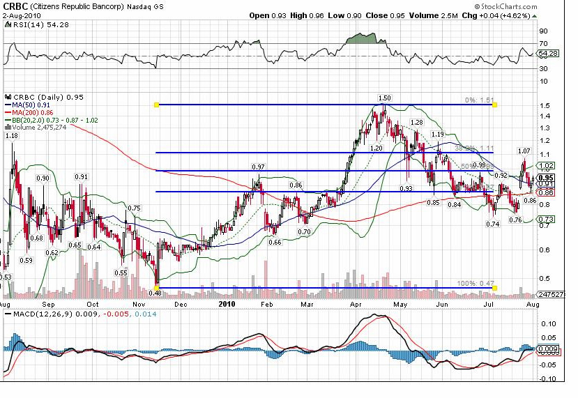
Task: Click the Dec month label on the time axis
Action: [181, 305]
